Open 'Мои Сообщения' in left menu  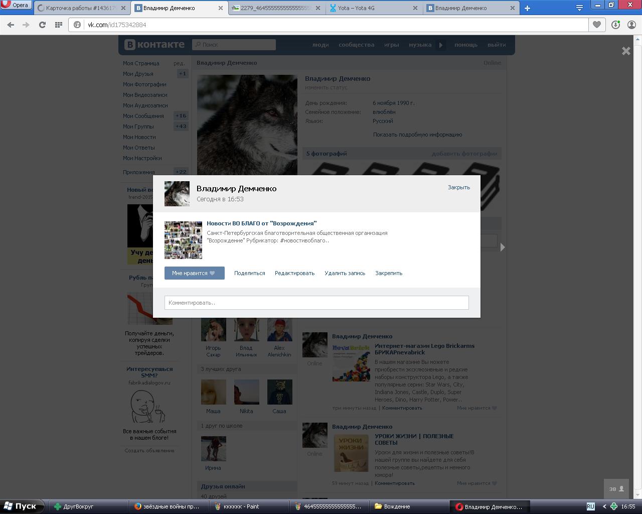143,116
